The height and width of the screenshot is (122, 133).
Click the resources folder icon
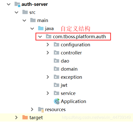click(41, 110)
